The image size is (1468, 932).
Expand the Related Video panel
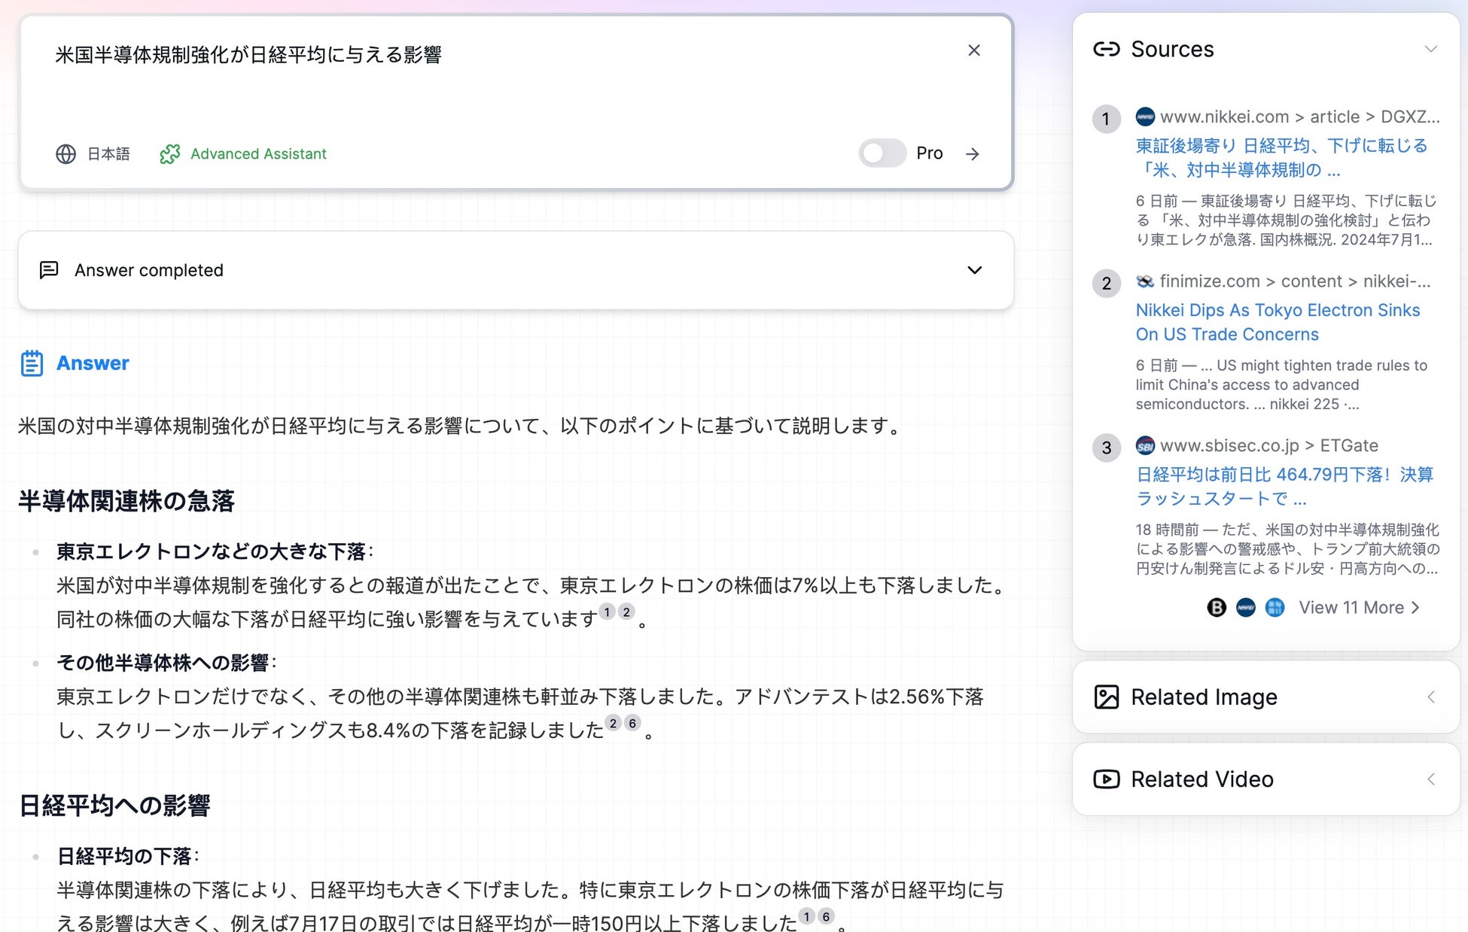(x=1430, y=779)
